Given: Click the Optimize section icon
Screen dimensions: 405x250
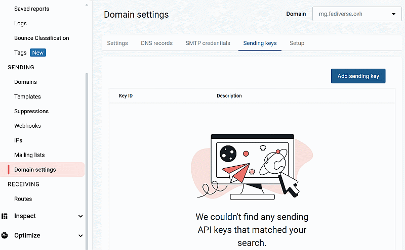Looking at the screenshot, I should pos(5,235).
